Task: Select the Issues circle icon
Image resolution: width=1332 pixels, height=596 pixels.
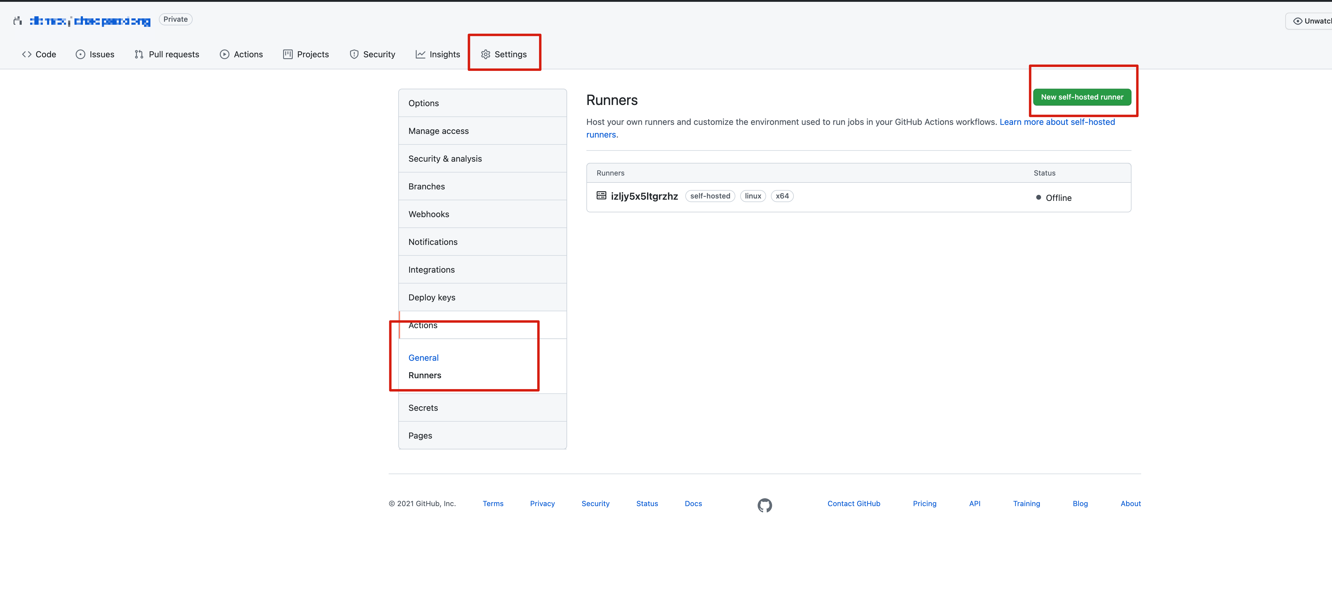Action: pos(81,54)
